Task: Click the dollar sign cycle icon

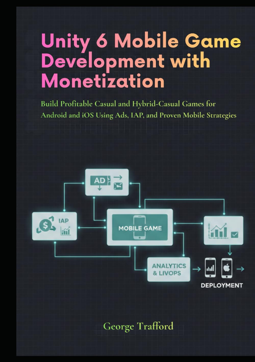Action: [46, 226]
